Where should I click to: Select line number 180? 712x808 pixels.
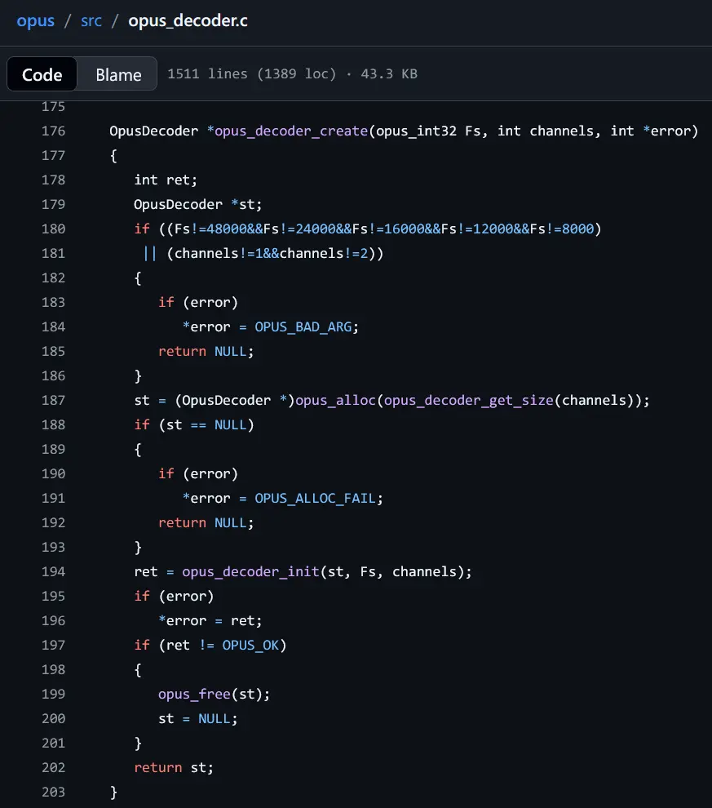(53, 229)
